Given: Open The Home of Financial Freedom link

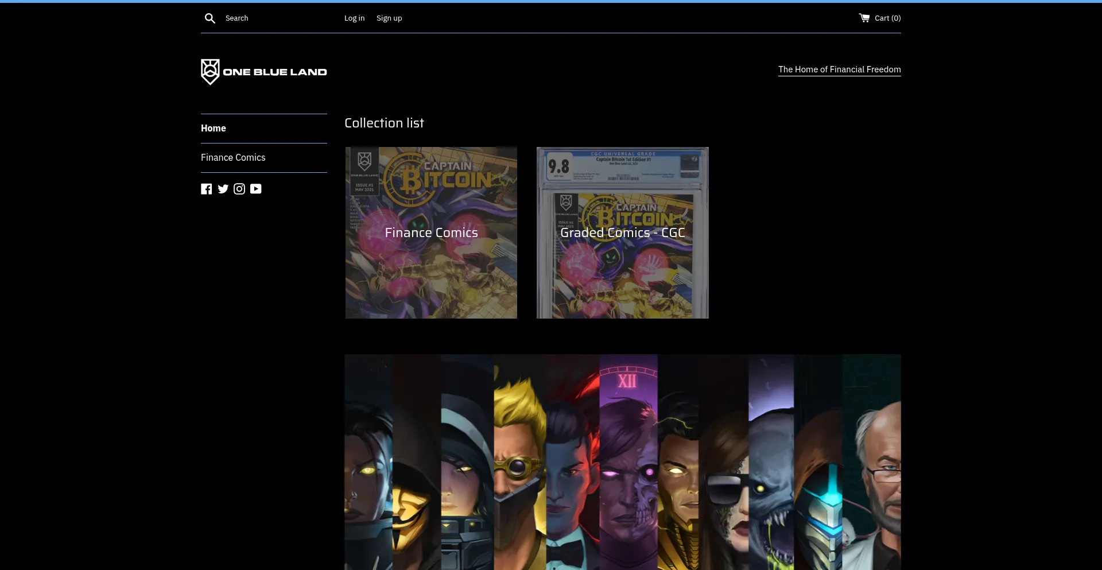Looking at the screenshot, I should tap(839, 69).
